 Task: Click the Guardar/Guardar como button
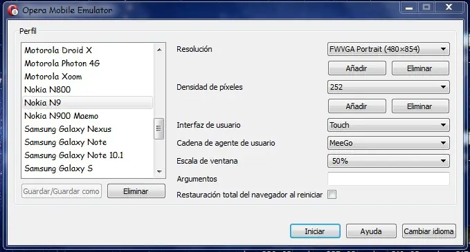click(62, 191)
